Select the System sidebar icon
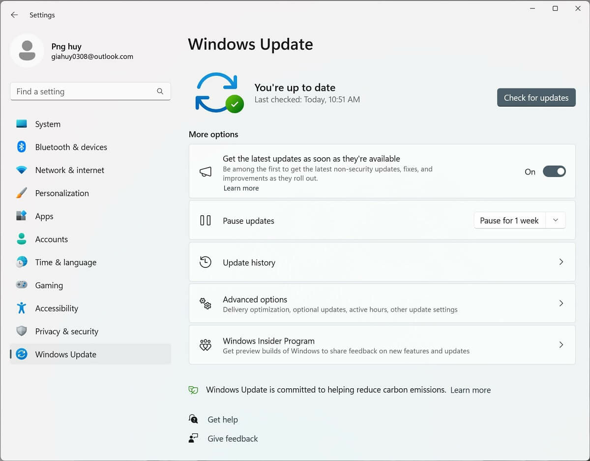590x461 pixels. pyautogui.click(x=22, y=124)
